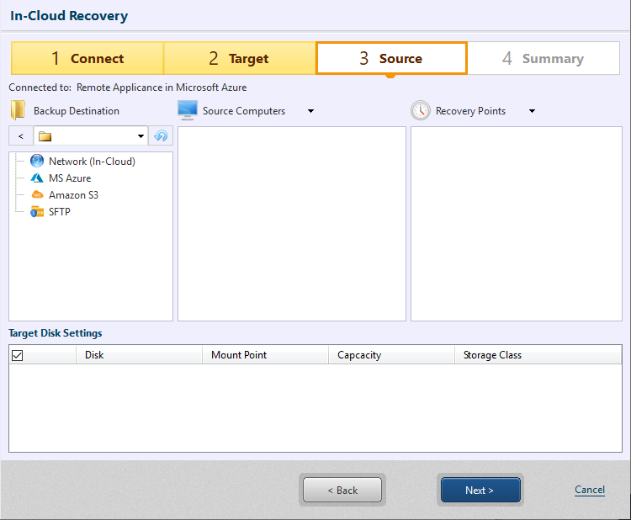
Task: Click the Recovery Points clock icon
Action: (421, 111)
